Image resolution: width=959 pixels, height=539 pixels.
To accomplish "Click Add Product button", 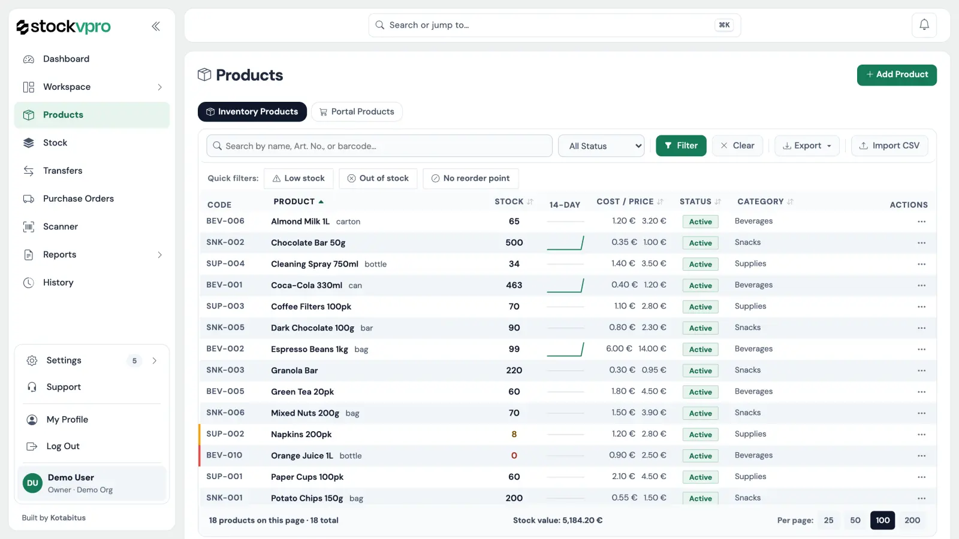I will (897, 75).
